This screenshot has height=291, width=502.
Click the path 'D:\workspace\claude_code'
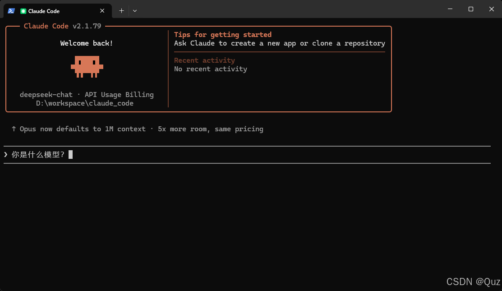(x=85, y=103)
